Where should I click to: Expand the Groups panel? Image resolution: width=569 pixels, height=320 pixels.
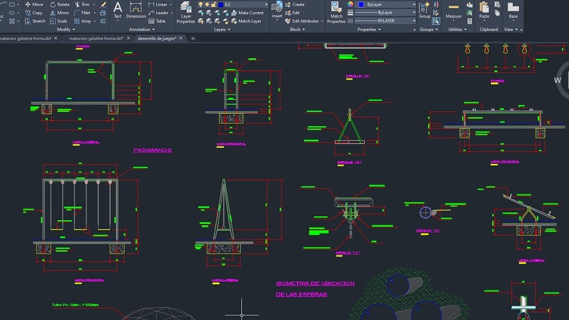click(429, 29)
